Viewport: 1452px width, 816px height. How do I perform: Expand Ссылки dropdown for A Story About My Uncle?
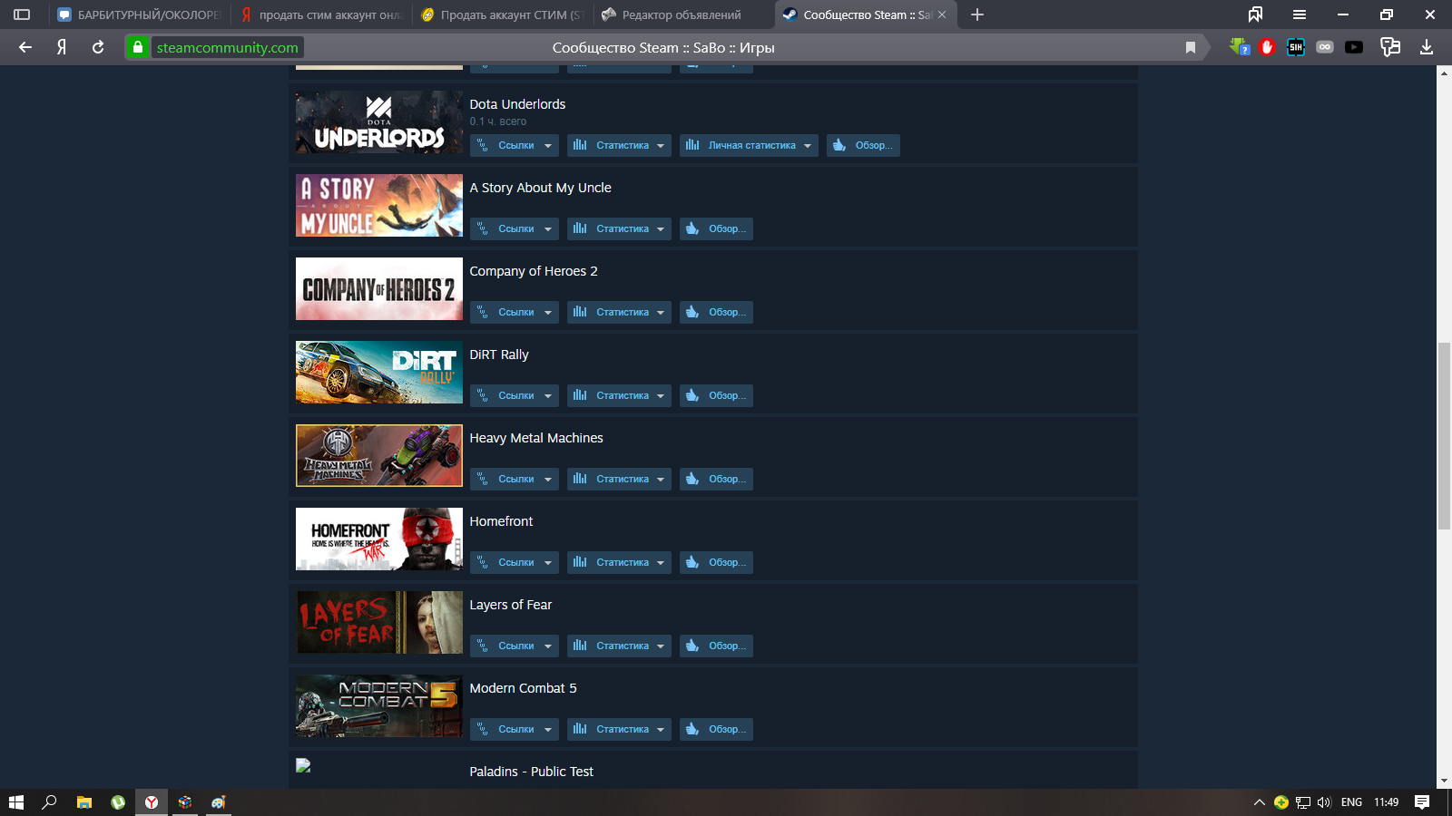tap(515, 228)
